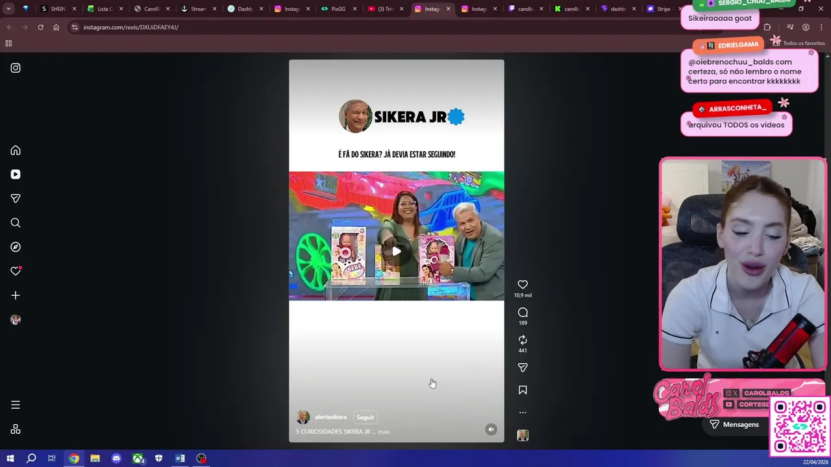Image resolution: width=831 pixels, height=467 pixels.
Task: Switch to the SHEIN tab
Action: [x=58, y=9]
